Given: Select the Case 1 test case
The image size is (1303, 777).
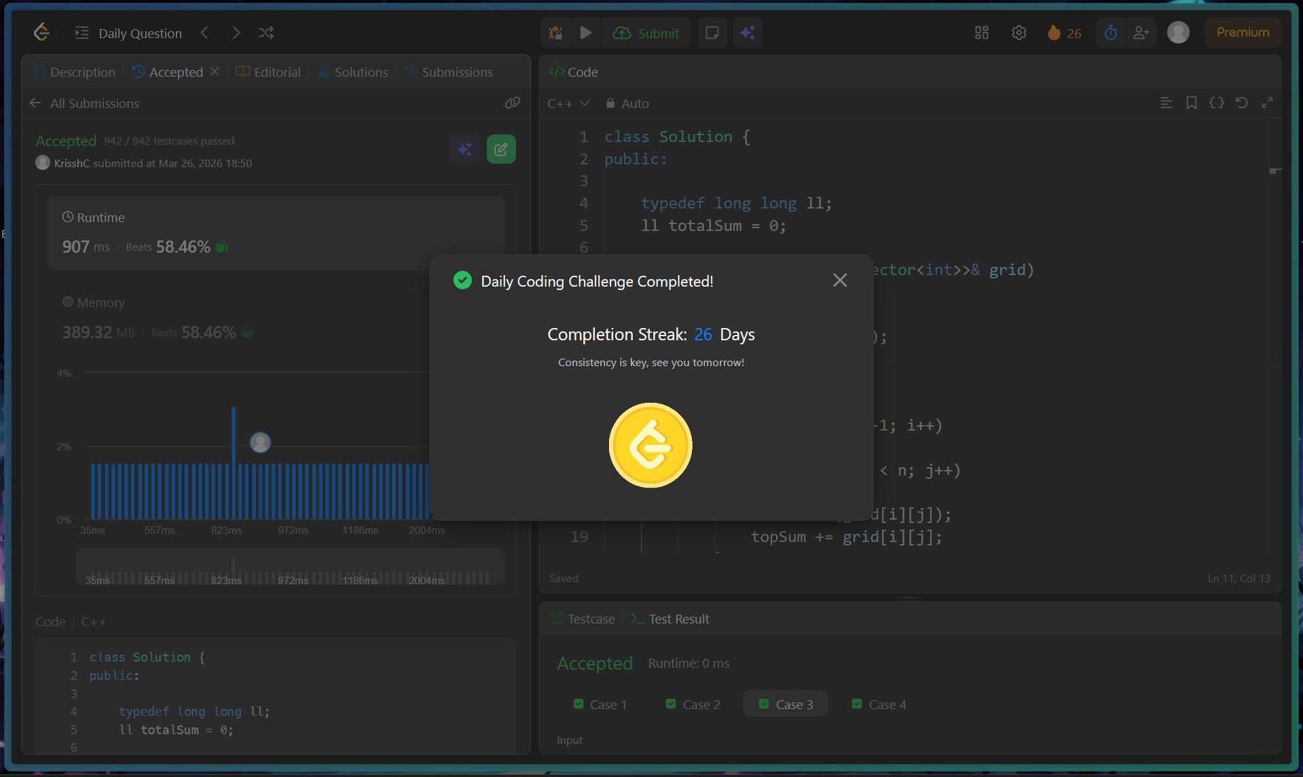Looking at the screenshot, I should [x=600, y=704].
